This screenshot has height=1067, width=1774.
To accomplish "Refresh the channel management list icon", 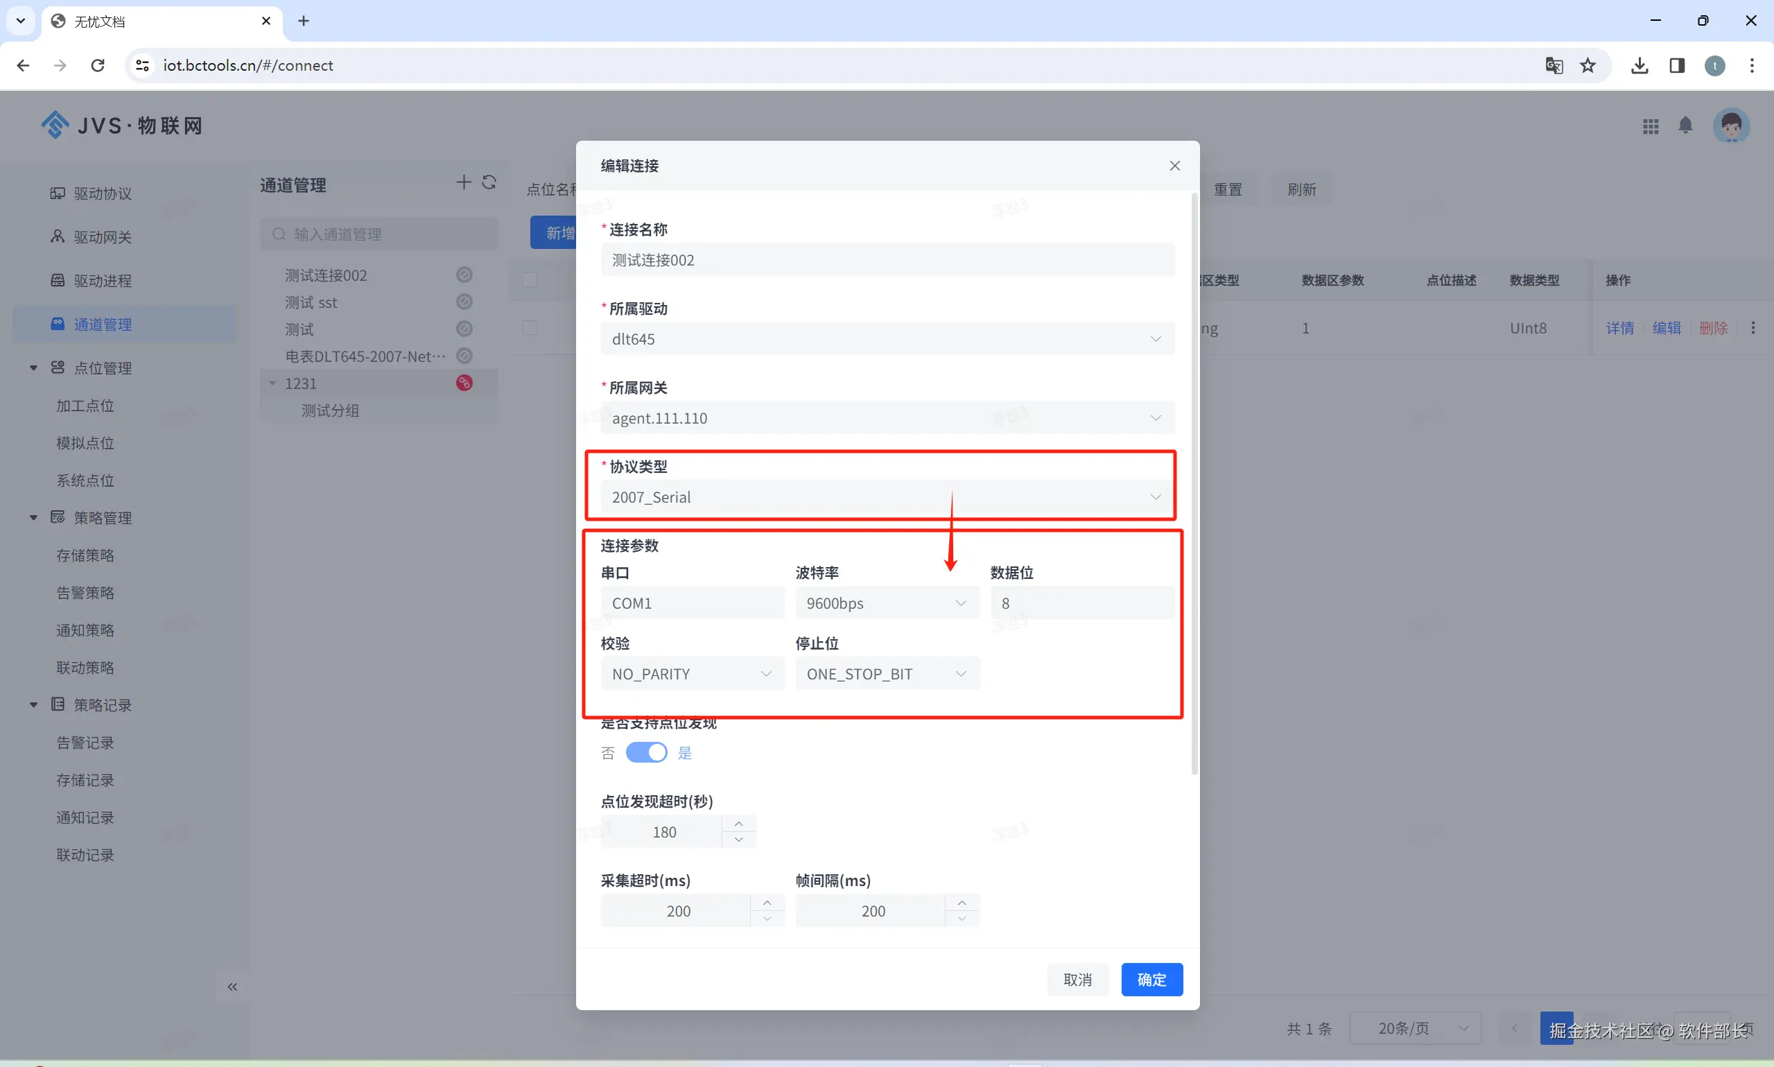I will point(489,182).
